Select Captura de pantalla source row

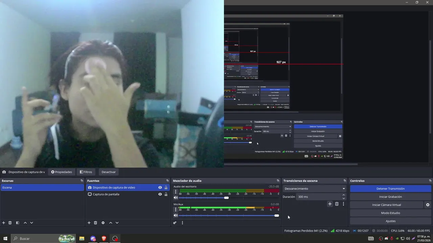click(x=128, y=194)
